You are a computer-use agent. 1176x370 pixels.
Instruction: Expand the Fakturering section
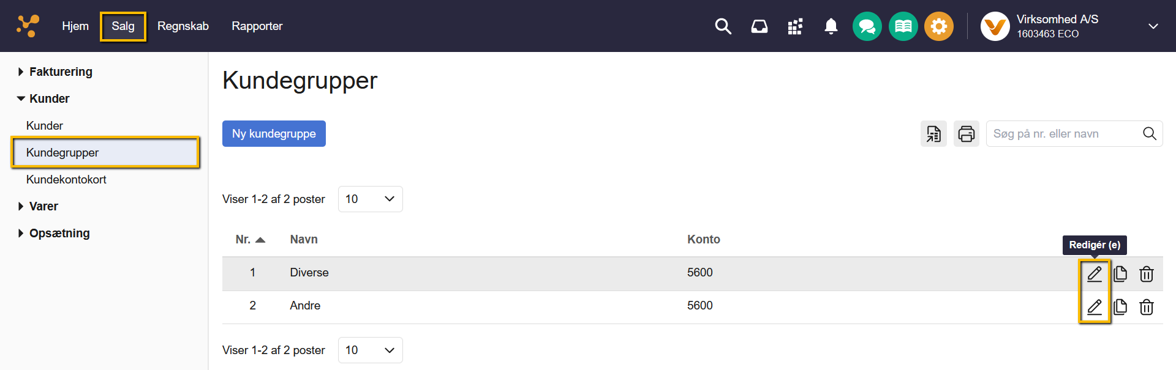pyautogui.click(x=60, y=72)
